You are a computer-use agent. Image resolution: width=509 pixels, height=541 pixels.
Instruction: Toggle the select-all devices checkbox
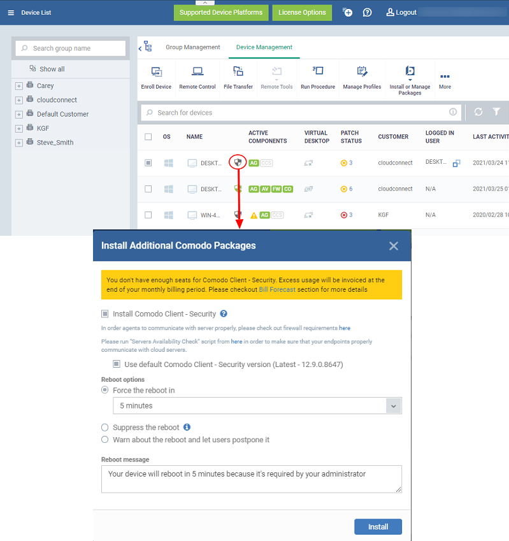[x=148, y=136]
